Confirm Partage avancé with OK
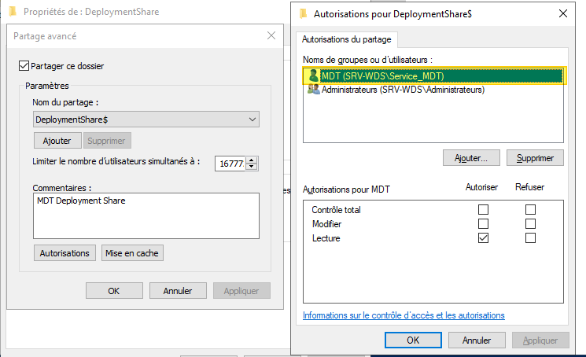 pos(114,291)
